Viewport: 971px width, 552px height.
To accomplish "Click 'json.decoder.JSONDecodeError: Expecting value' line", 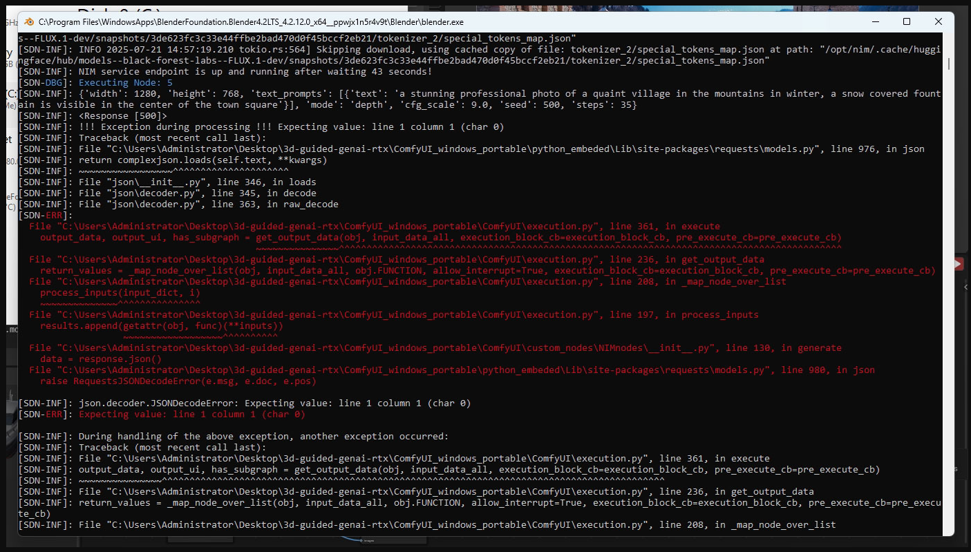I will (x=245, y=403).
